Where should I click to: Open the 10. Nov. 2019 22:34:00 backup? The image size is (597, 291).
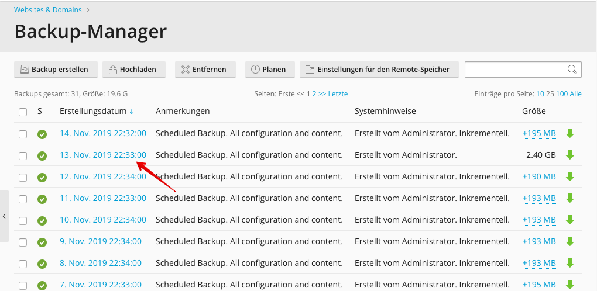click(103, 220)
